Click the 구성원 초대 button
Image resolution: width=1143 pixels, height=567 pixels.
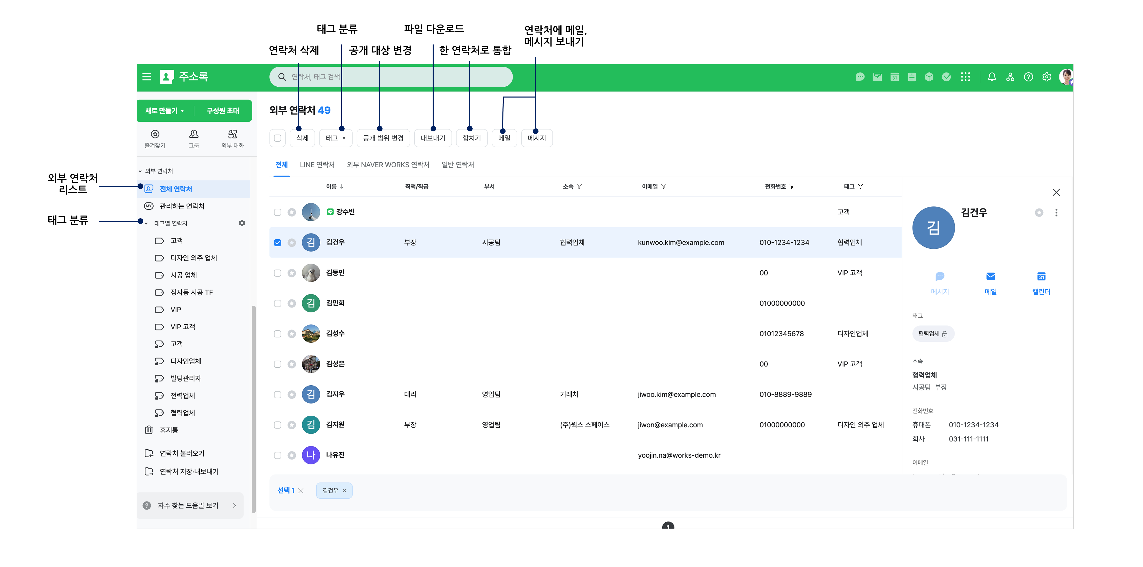click(223, 111)
